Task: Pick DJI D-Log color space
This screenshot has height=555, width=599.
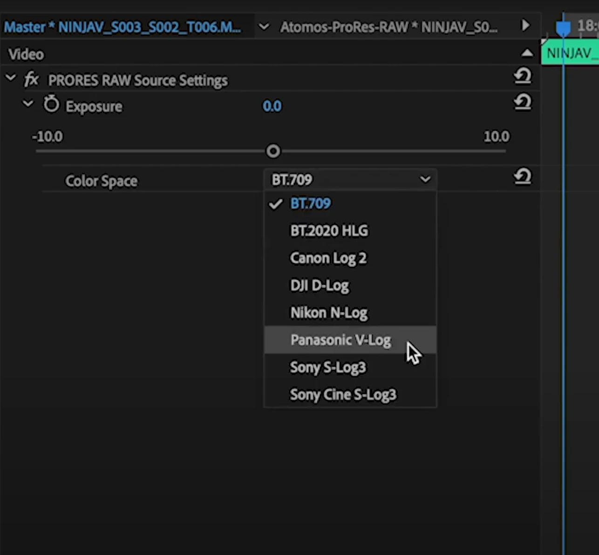Action: tap(350, 285)
